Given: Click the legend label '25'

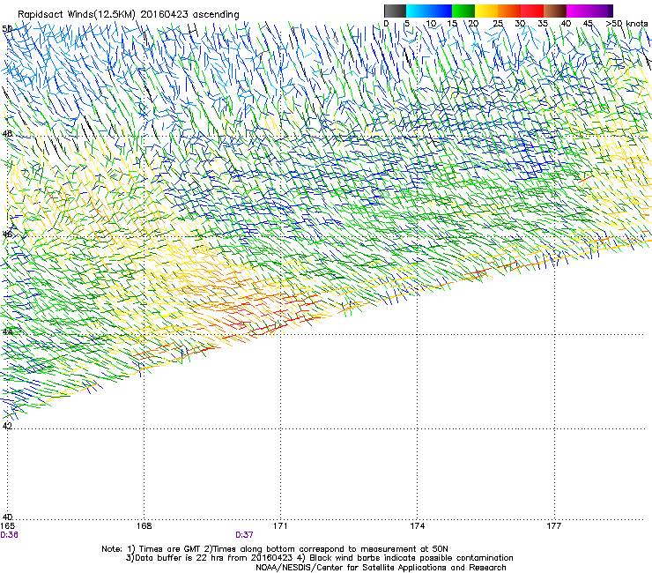Looking at the screenshot, I should coord(498,24).
